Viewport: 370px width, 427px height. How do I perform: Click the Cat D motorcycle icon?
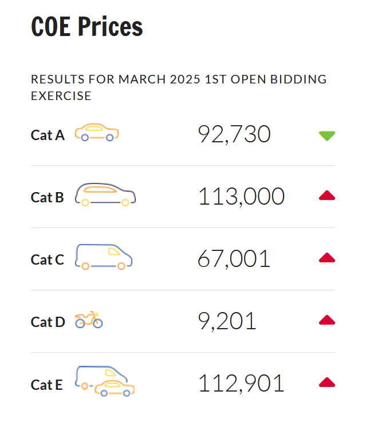[x=89, y=320]
